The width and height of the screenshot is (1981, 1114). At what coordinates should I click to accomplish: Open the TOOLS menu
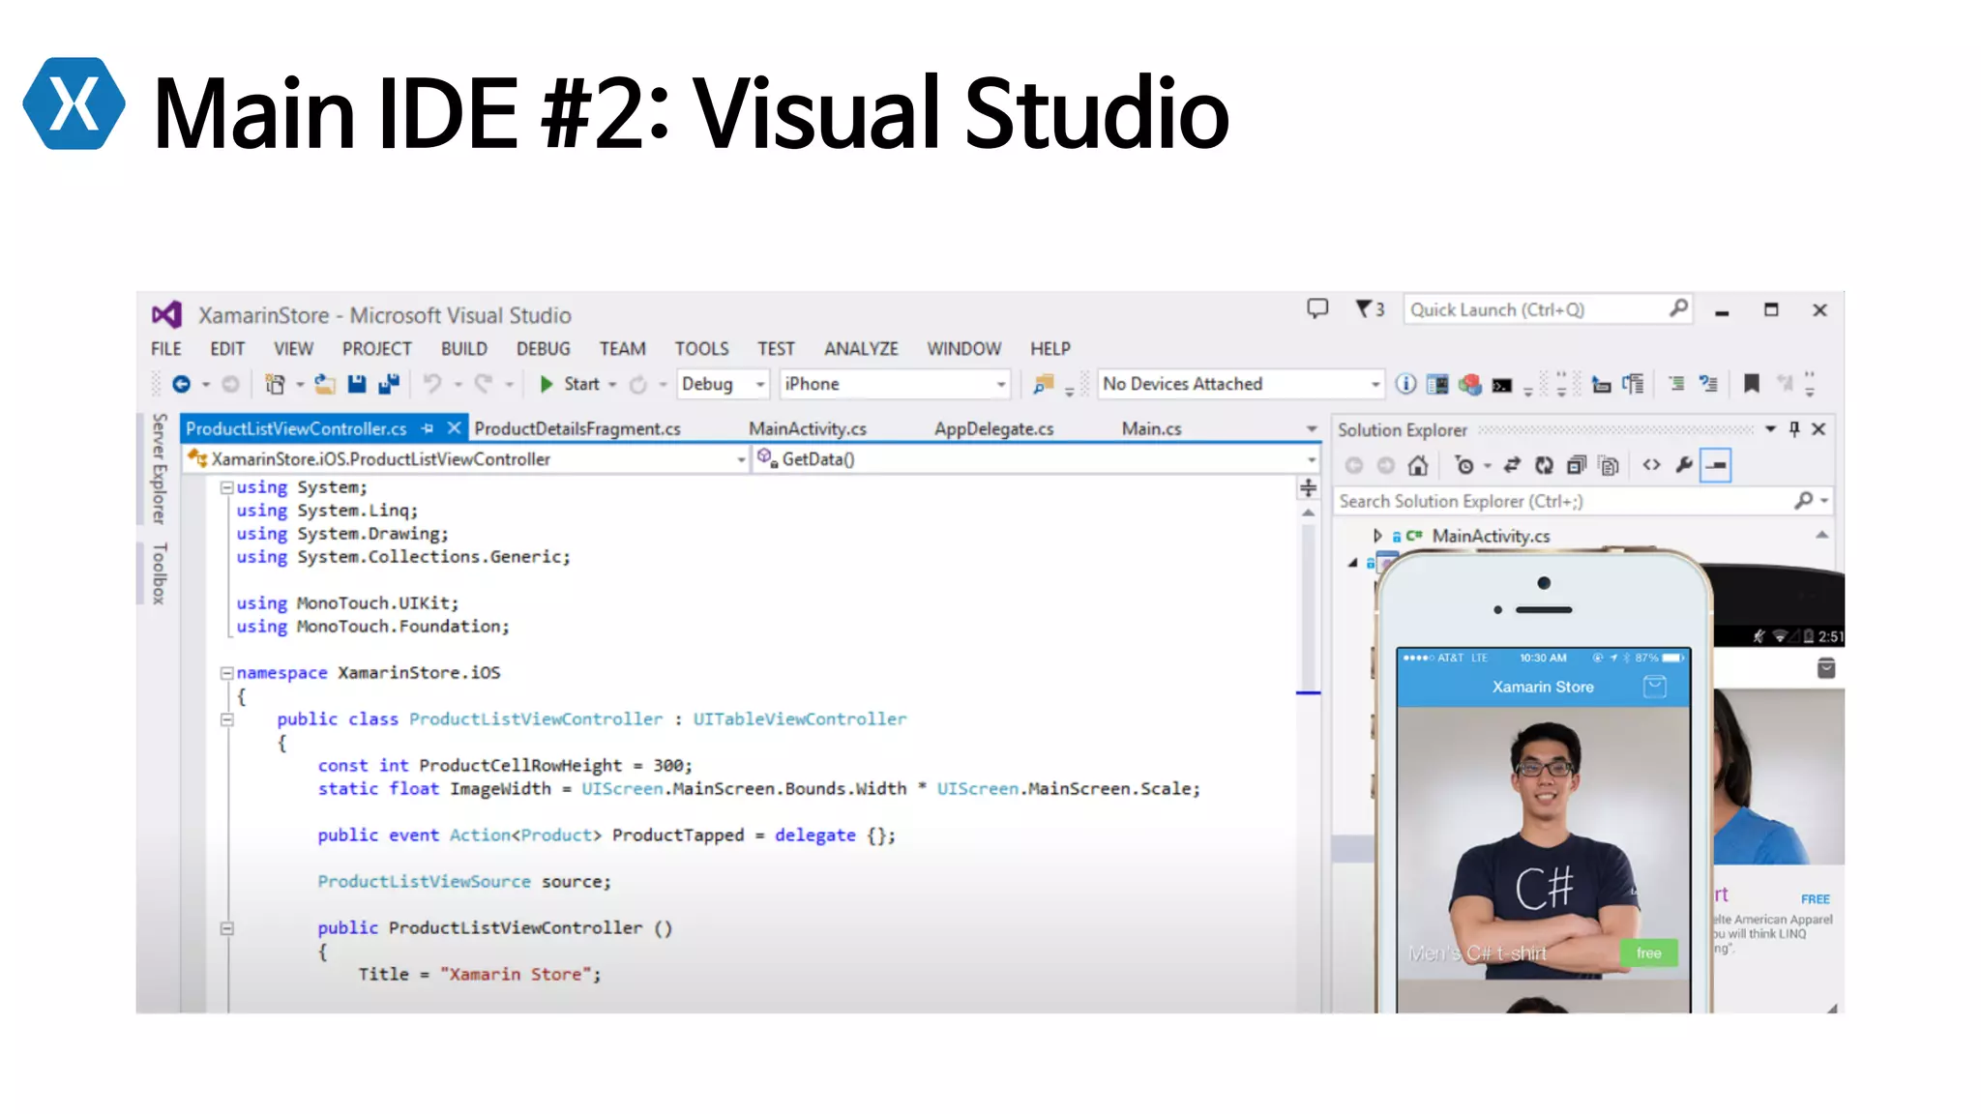(701, 348)
